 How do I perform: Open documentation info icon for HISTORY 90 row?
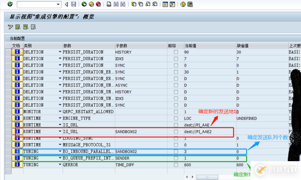[x=17, y=52]
